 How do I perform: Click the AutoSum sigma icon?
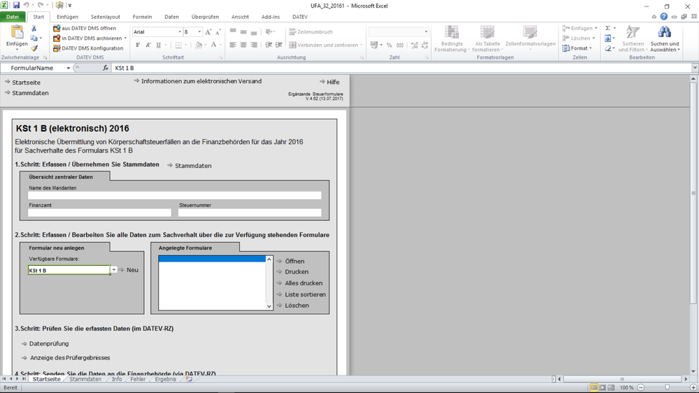[x=607, y=28]
